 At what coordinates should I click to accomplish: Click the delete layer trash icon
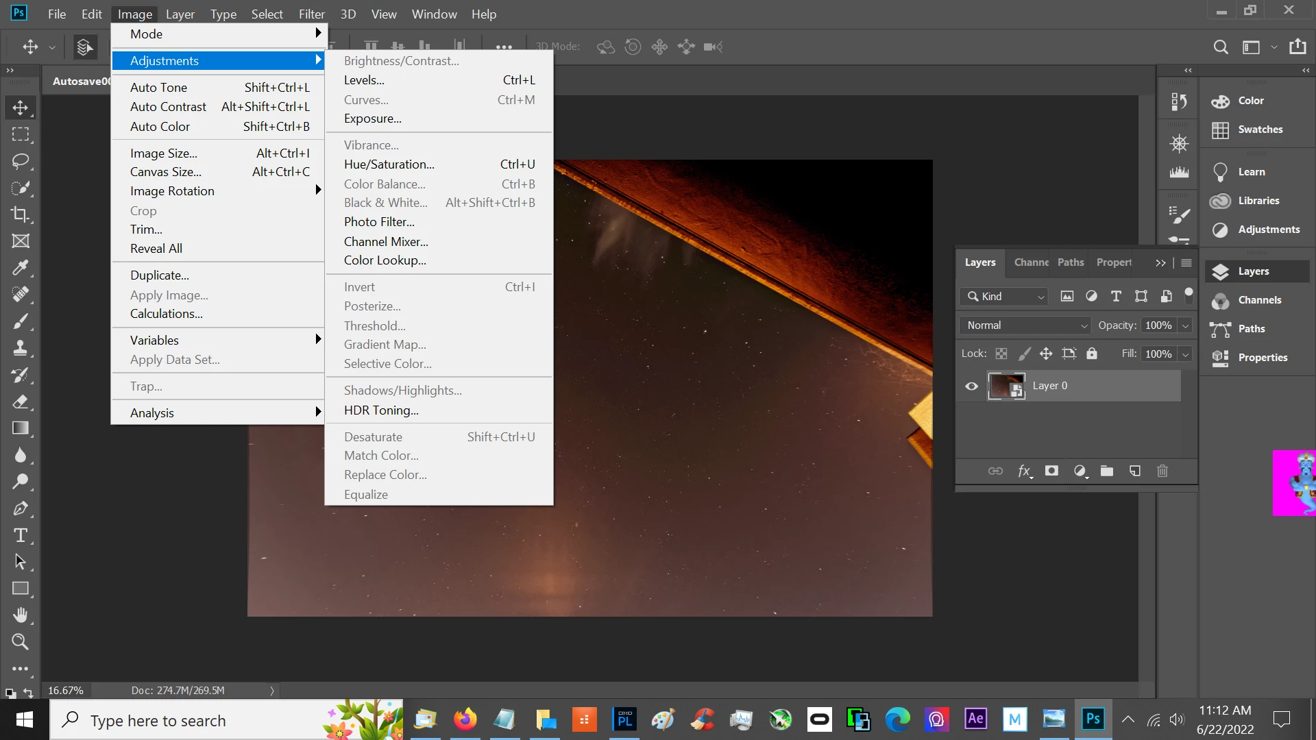click(1162, 471)
